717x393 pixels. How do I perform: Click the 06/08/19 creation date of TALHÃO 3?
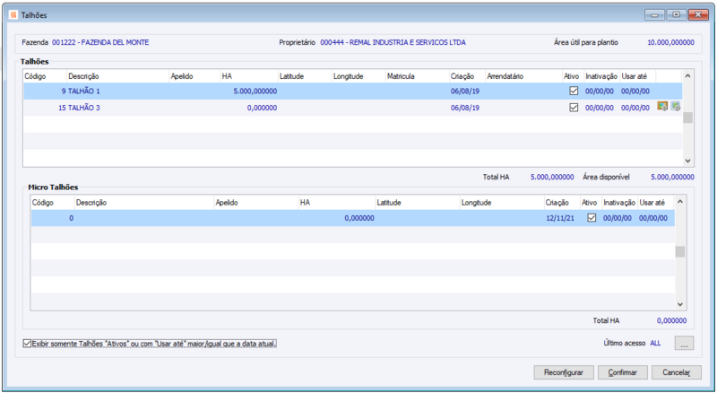point(464,108)
